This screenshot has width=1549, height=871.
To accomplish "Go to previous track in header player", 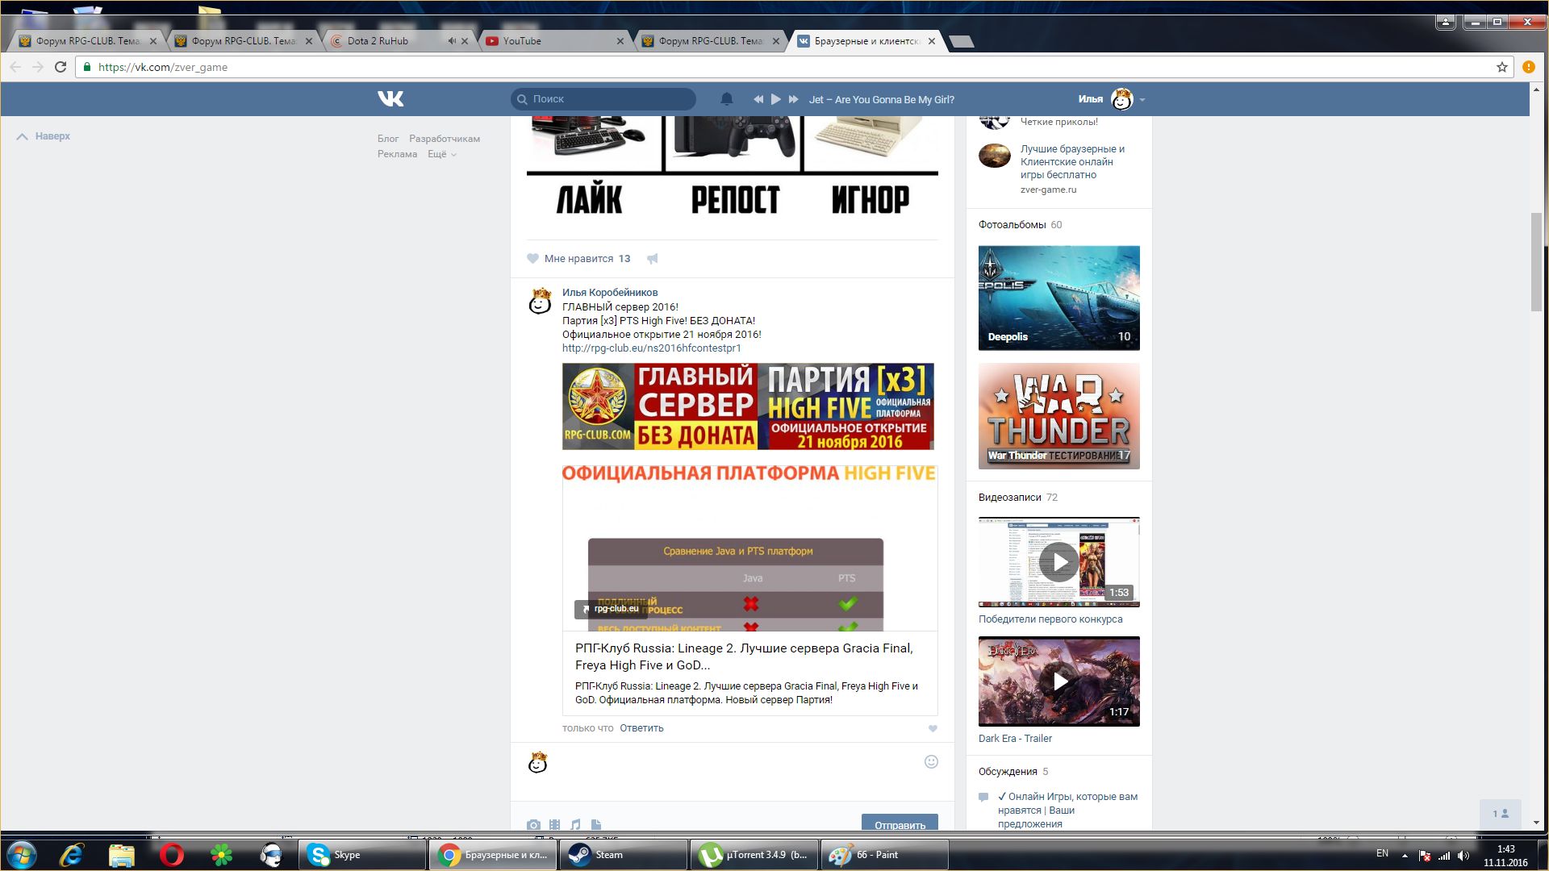I will (758, 99).
